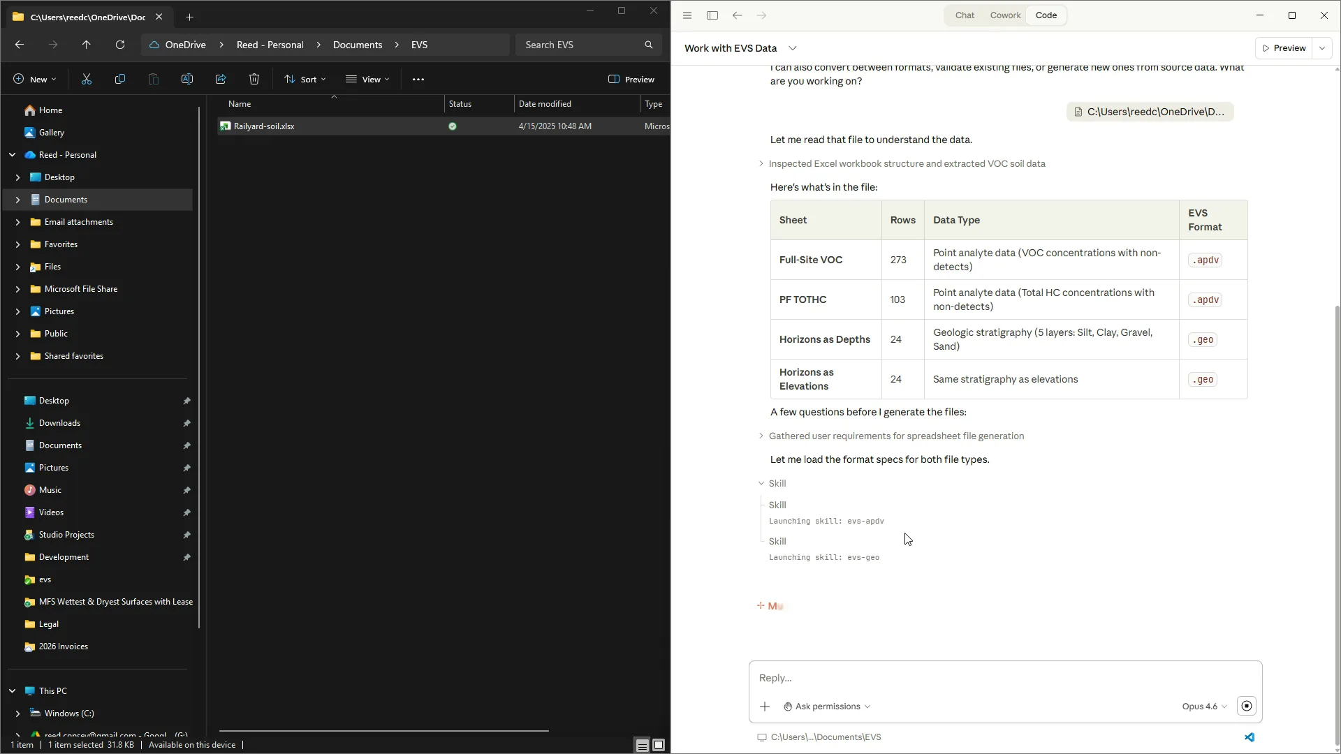The height and width of the screenshot is (754, 1341).
Task: Select the Code tab
Action: 1046,15
